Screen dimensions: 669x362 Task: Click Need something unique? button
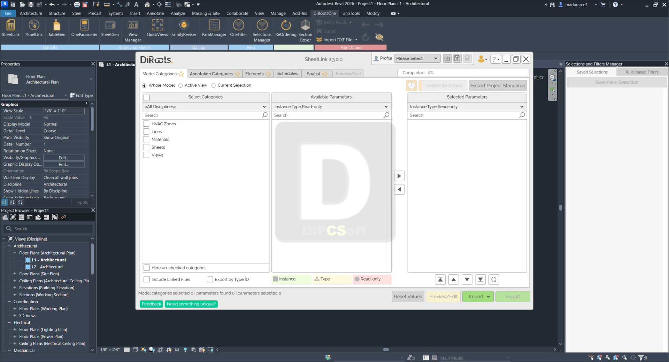(x=191, y=304)
